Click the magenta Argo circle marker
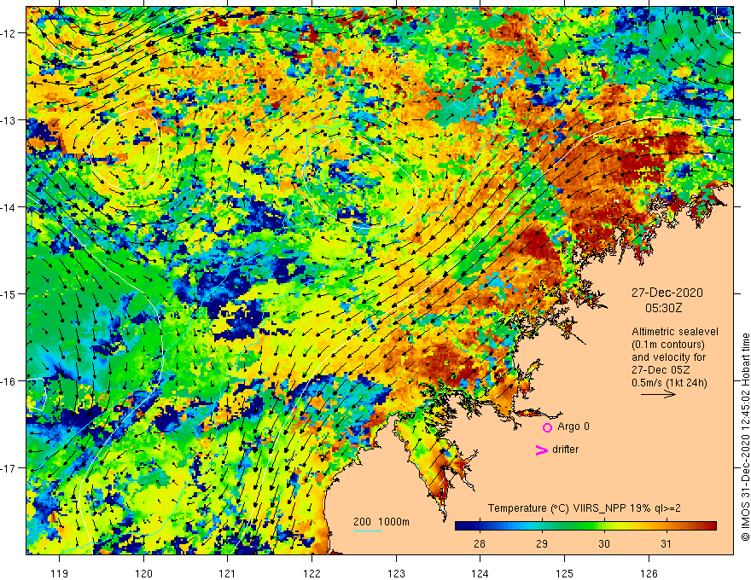The height and width of the screenshot is (580, 751). 547,427
